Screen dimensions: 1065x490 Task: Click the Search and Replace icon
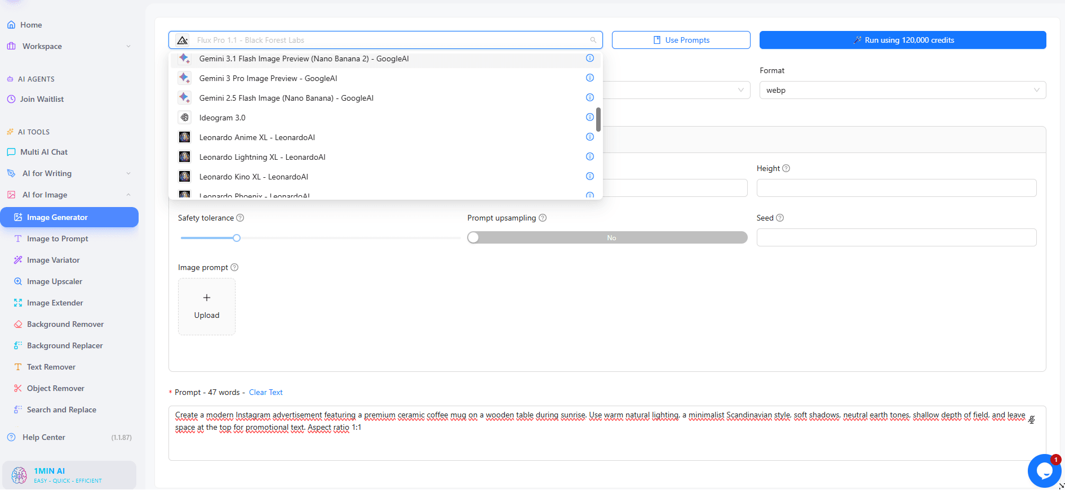click(18, 410)
